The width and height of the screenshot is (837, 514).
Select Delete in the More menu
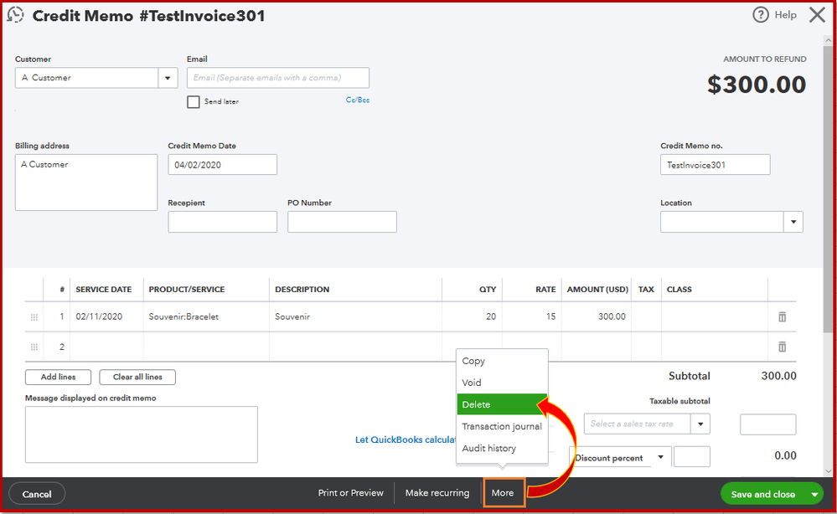tap(503, 404)
